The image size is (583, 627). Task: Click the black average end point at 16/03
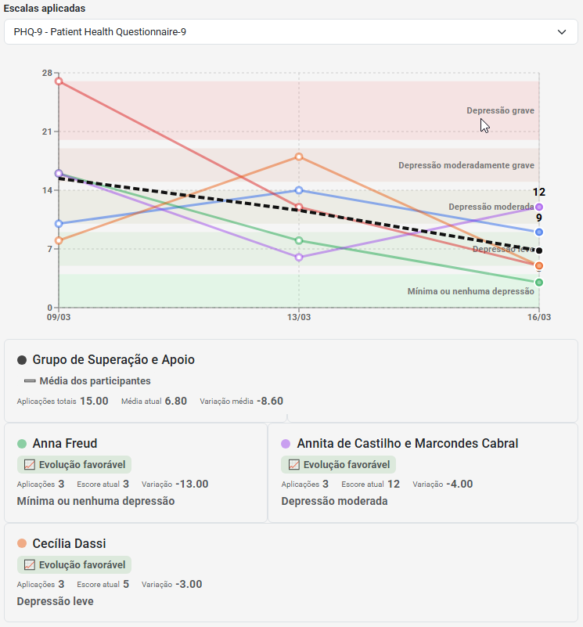point(539,250)
